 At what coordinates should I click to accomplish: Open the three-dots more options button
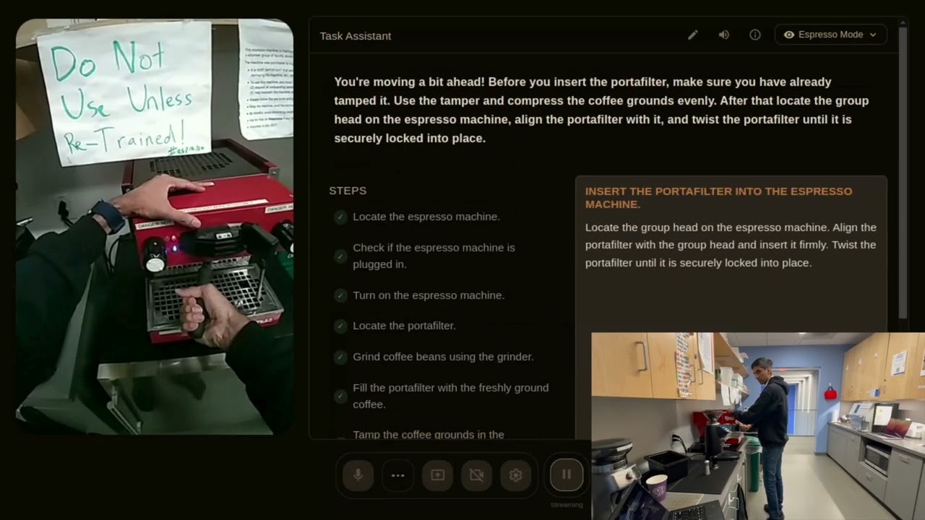[397, 475]
